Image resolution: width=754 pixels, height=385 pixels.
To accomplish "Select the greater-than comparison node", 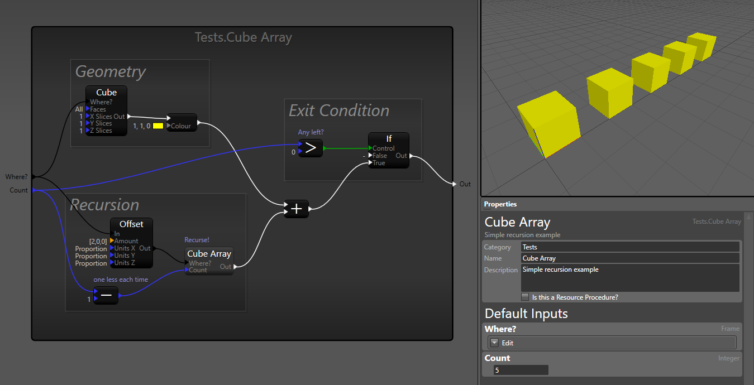I will pyautogui.click(x=311, y=147).
